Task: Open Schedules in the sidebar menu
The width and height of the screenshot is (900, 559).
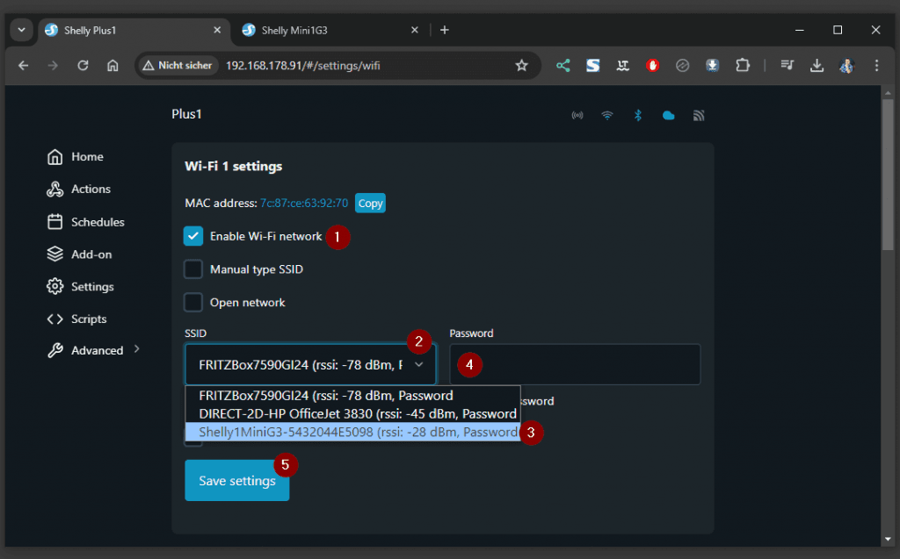Action: (97, 222)
